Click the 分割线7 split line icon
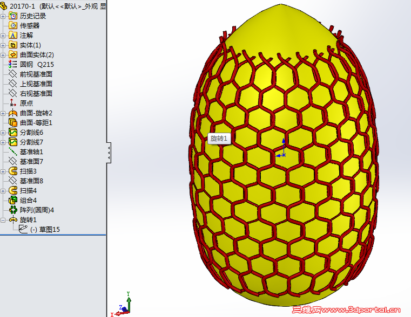Viewport: 411px width, 317px height. coord(13,142)
